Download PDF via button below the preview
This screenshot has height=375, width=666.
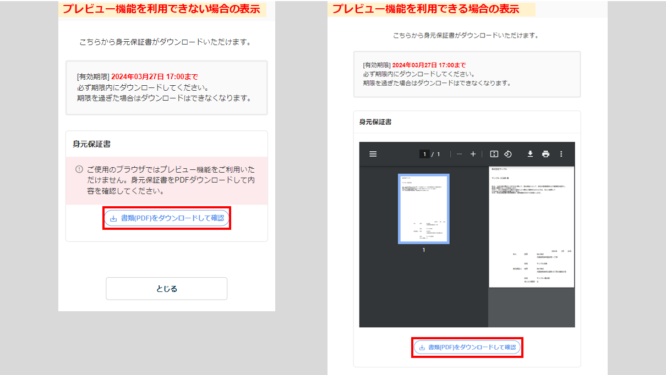click(467, 348)
